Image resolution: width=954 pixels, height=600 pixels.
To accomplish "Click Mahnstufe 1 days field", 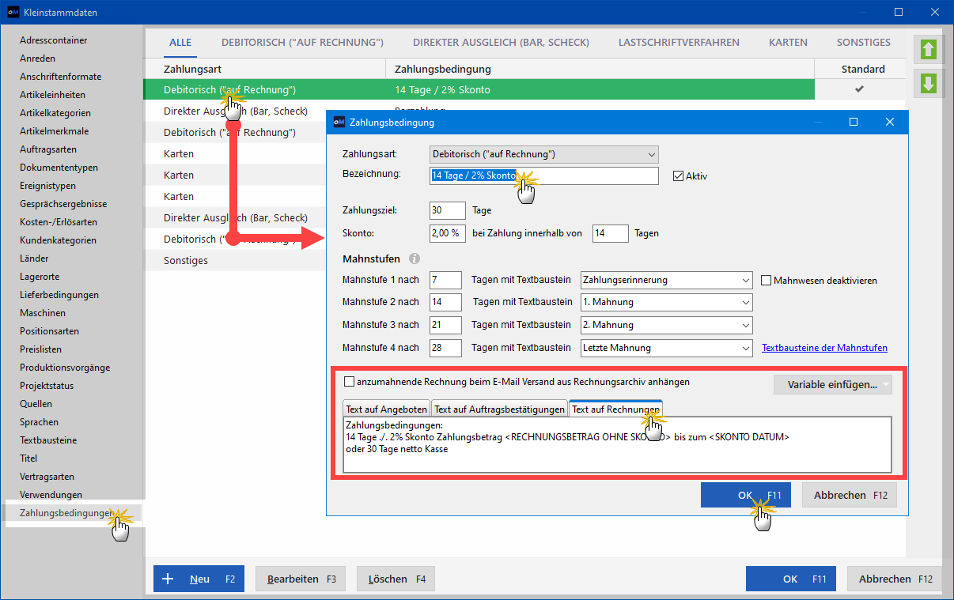I will [445, 280].
